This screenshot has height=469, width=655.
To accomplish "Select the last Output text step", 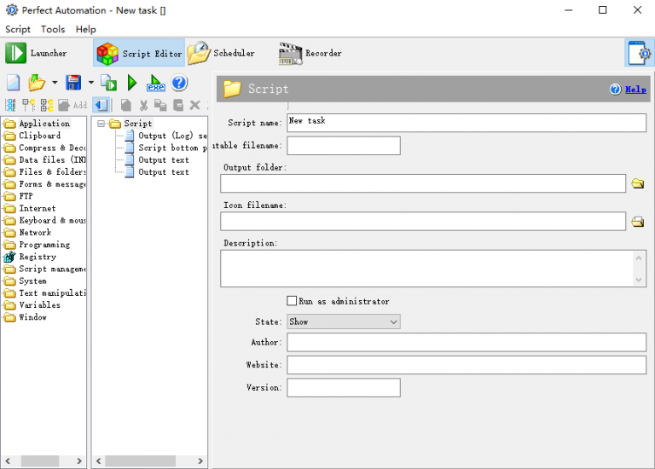I will pos(164,172).
